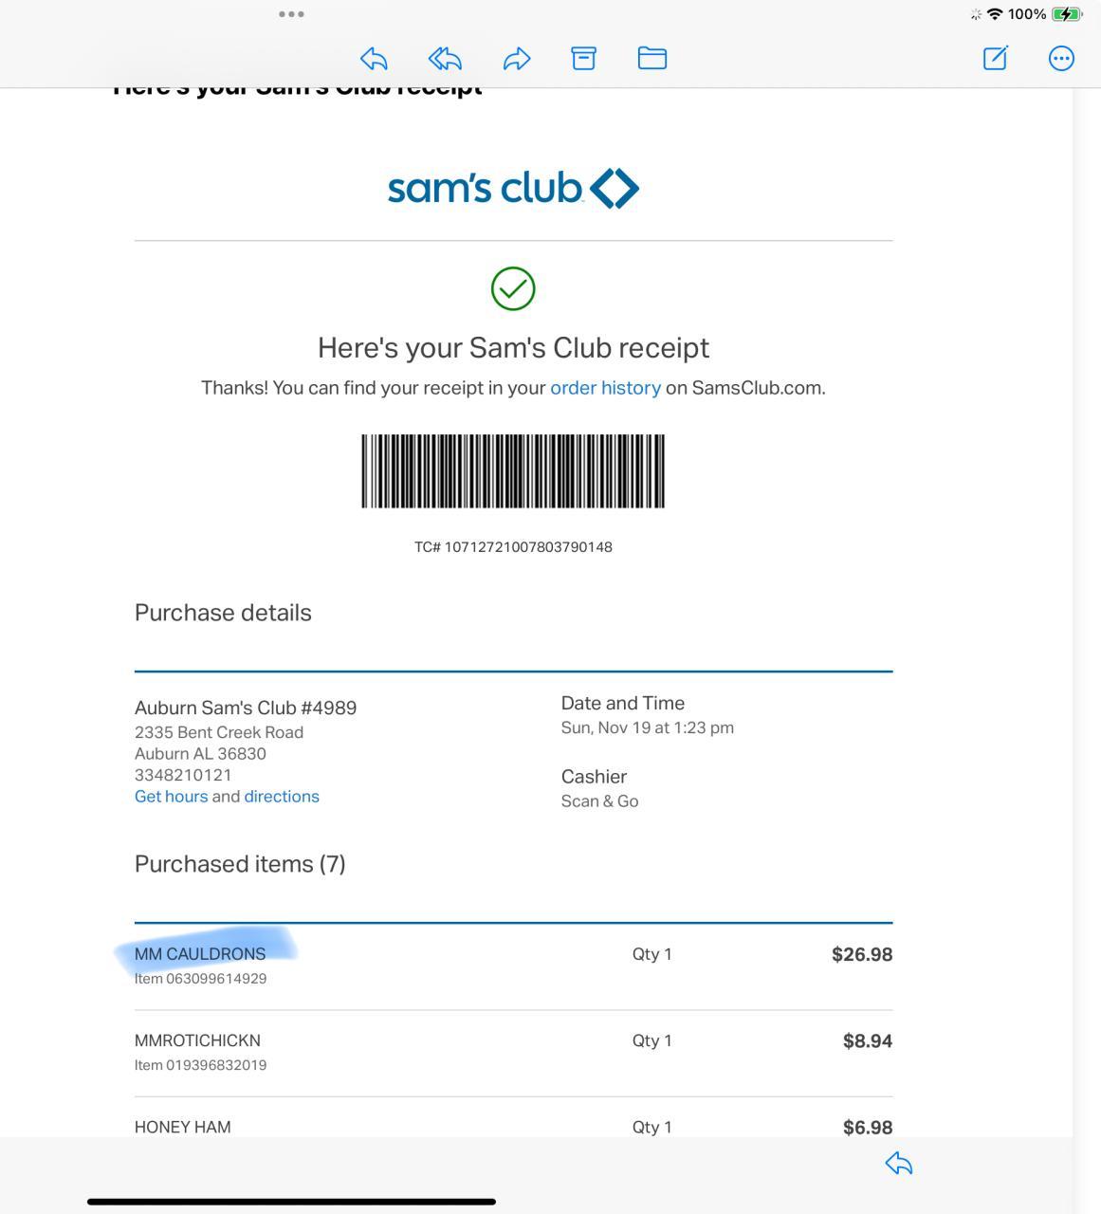Open the More actions ellipsis menu

pos(1061,59)
